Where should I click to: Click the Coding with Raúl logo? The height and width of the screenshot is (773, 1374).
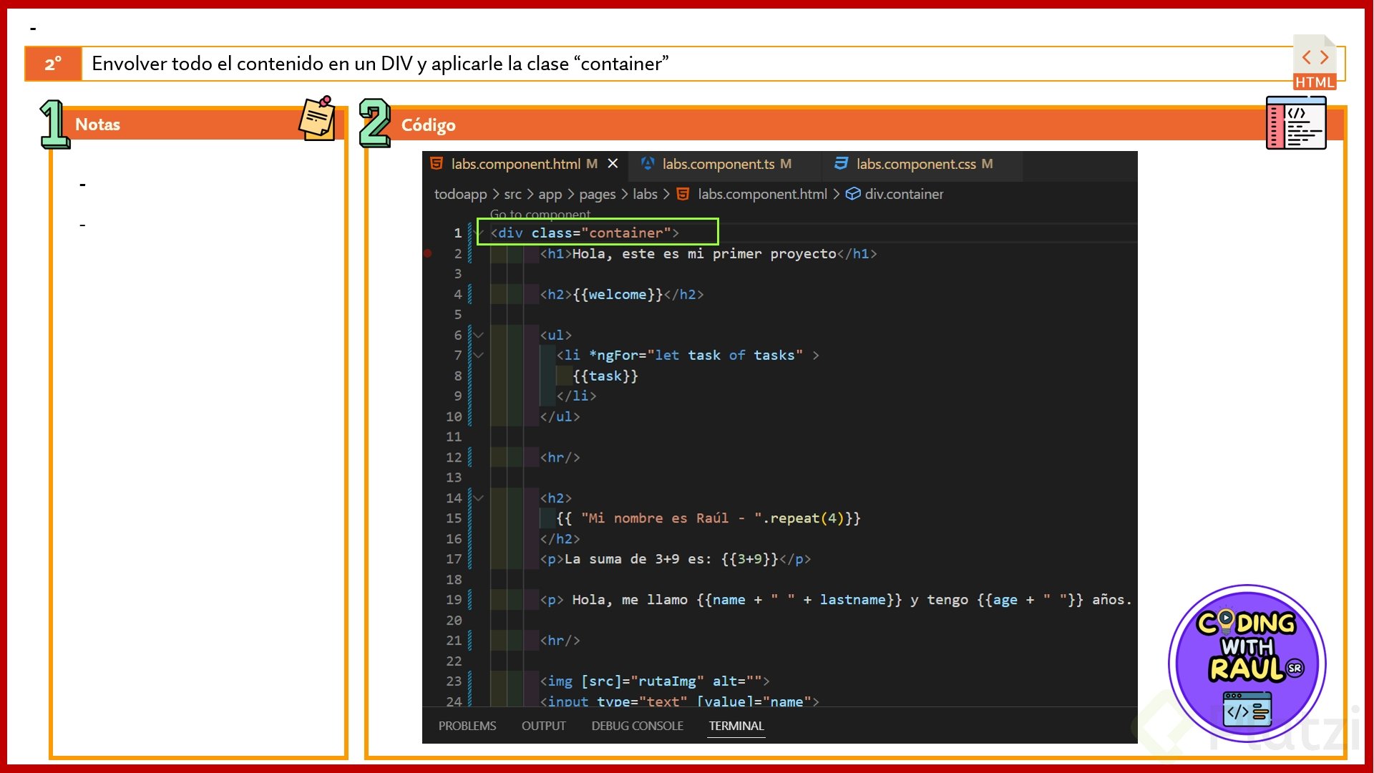click(x=1247, y=663)
